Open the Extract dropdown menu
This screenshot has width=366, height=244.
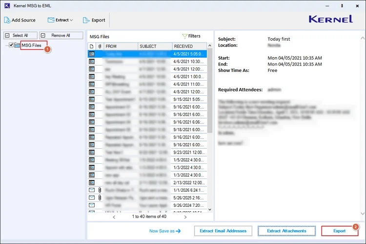(x=60, y=20)
